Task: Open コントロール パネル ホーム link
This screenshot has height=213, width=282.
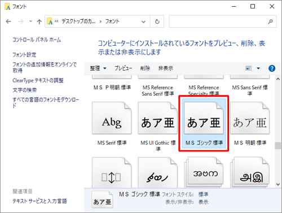Action: [37, 40]
